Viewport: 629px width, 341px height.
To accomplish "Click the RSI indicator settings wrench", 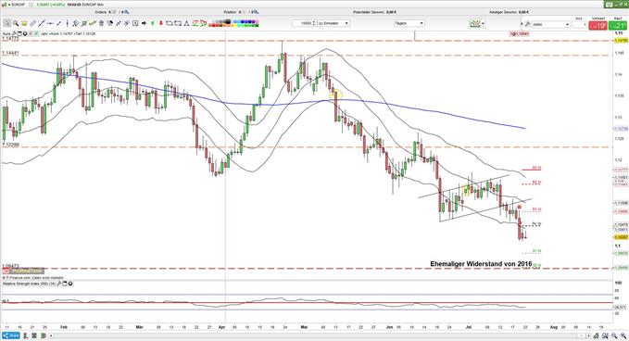I will coord(60,284).
